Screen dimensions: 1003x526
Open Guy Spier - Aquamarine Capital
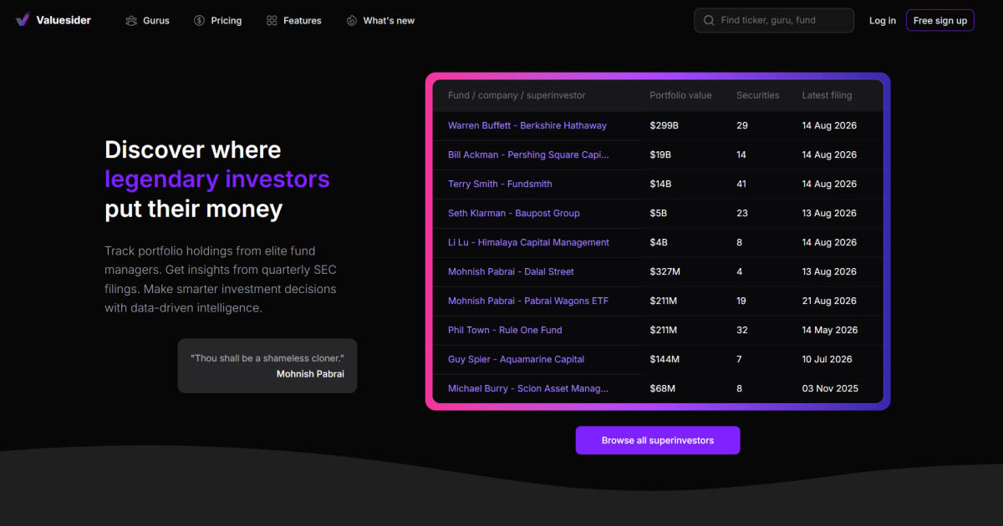coord(516,359)
